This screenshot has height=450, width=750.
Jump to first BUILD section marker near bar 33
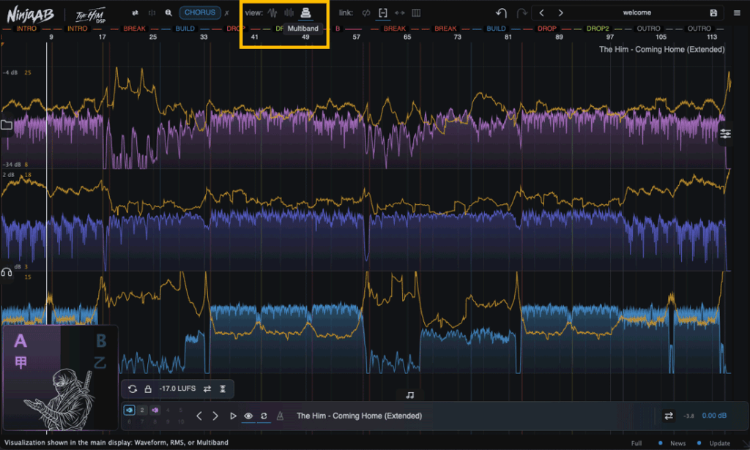click(185, 29)
